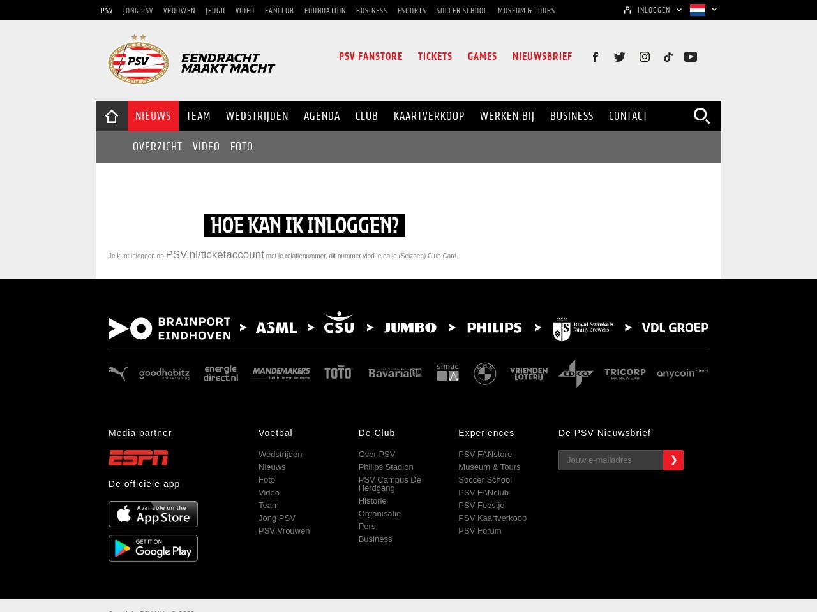Screen dimensions: 817x612
Task: Click the Royal Swinkels sponsor logo
Action: point(583,329)
